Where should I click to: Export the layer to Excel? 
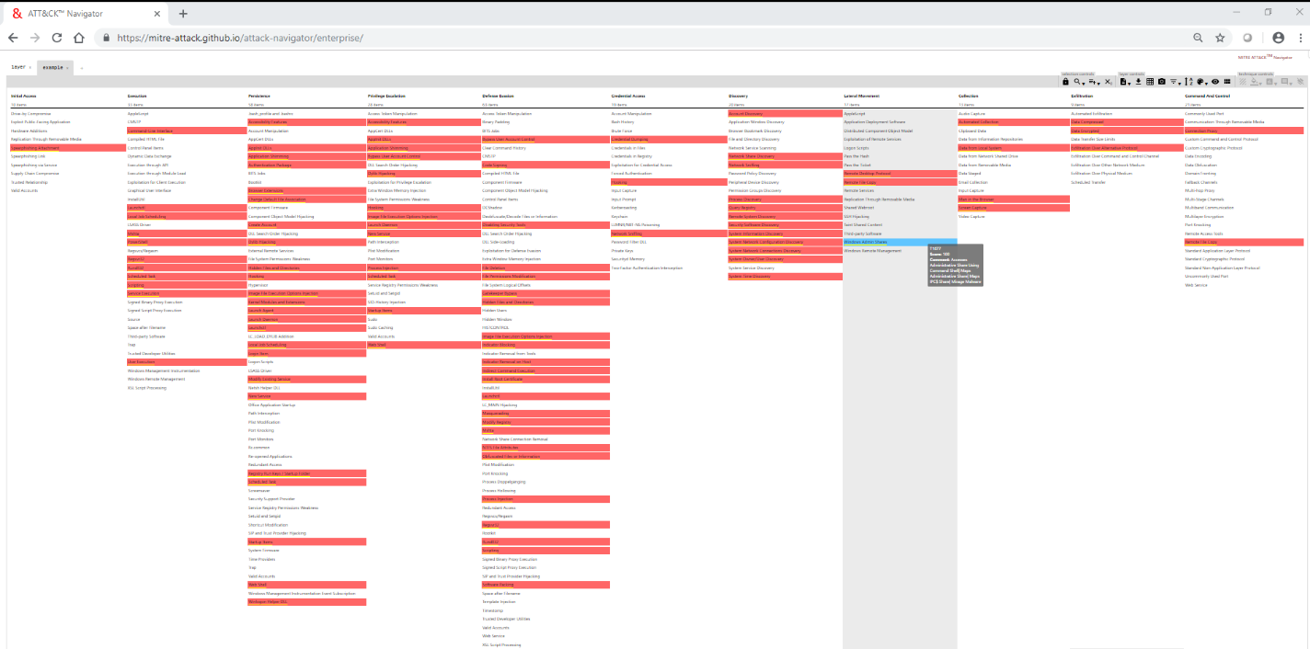[1150, 82]
